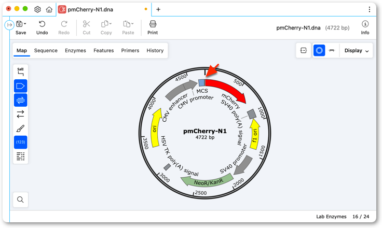Paste using the Paste toolbar button
The width and height of the screenshot is (382, 228).
tap(128, 28)
